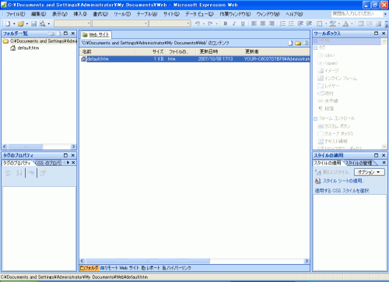Toggle Italic formatting
This screenshot has width=389, height=282.
(x=234, y=23)
